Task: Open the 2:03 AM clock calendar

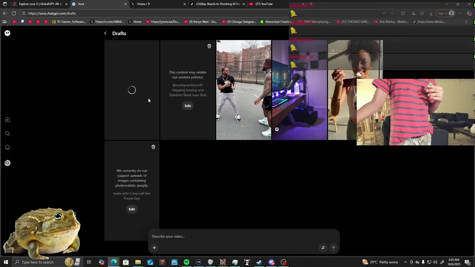Action: pyautogui.click(x=453, y=262)
